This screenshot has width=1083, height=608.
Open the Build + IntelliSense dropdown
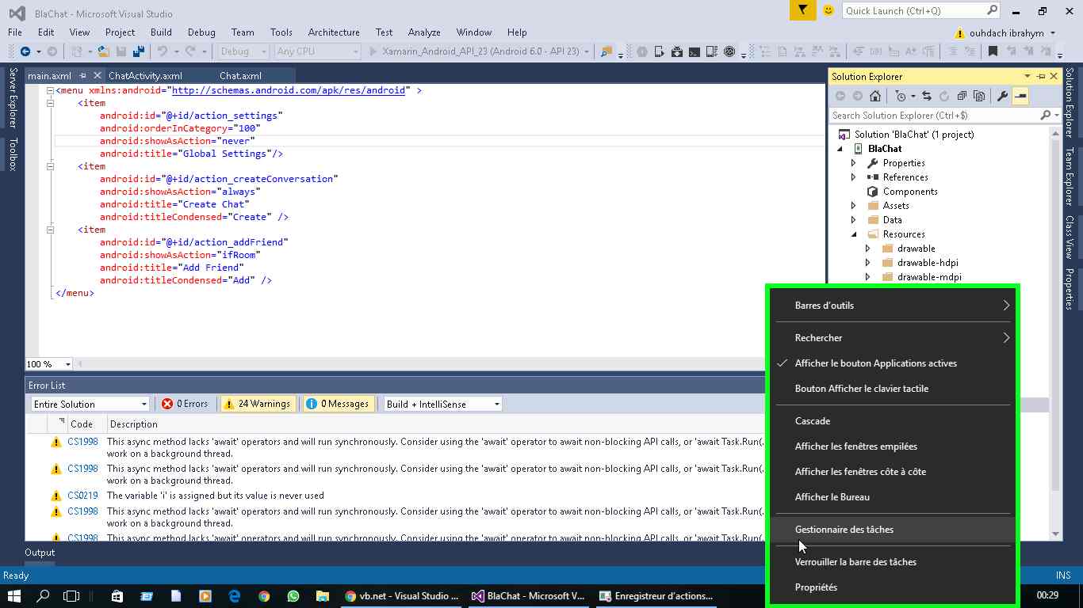442,404
